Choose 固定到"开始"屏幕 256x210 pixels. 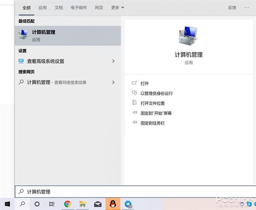pyautogui.click(x=156, y=113)
